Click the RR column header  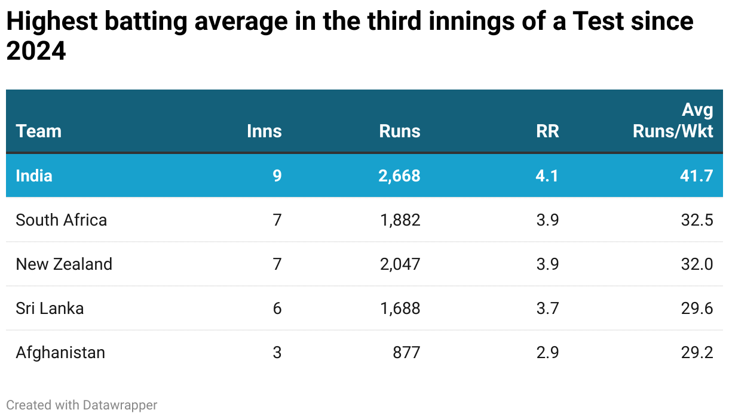tap(547, 131)
